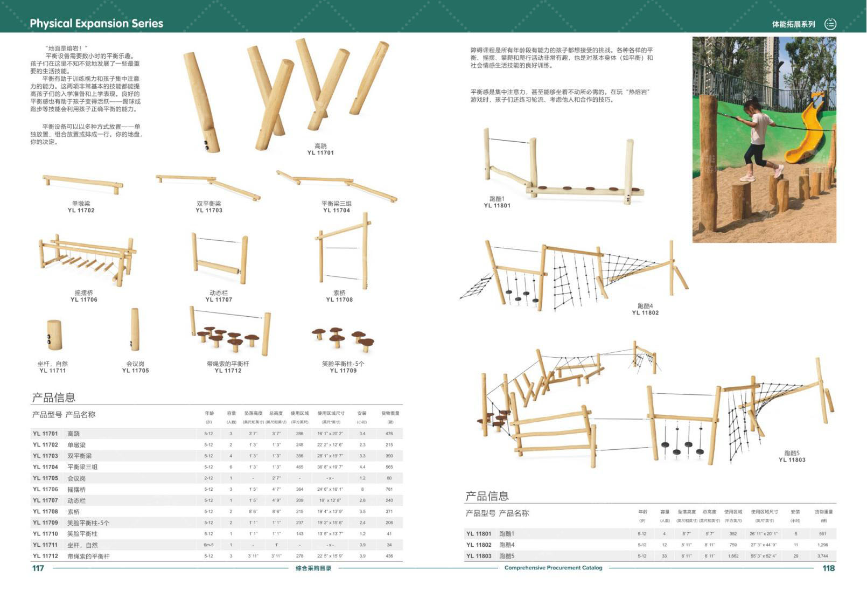Click the age value '2-12' in the 会议岗 row

(x=208, y=478)
